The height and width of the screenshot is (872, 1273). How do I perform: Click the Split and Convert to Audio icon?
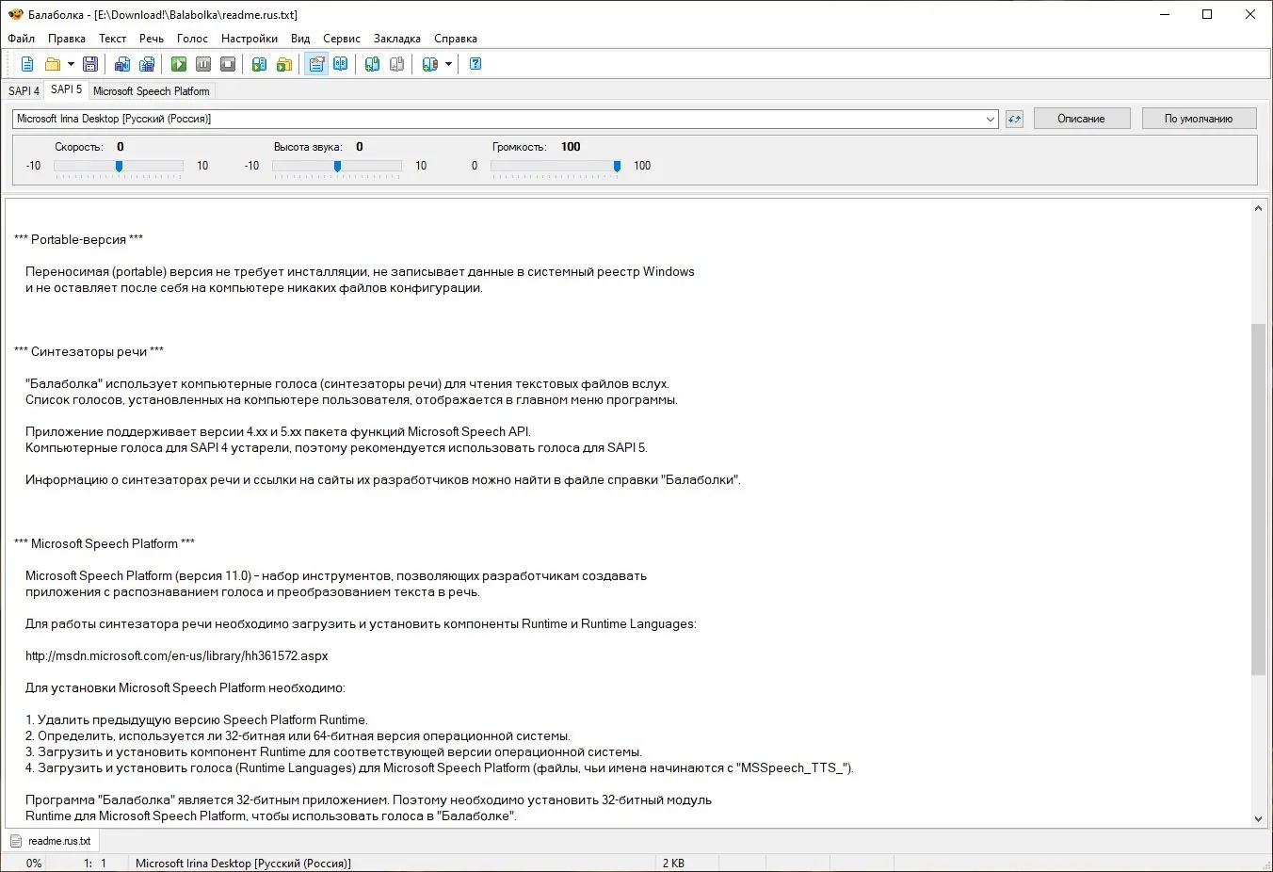pyautogui.click(x=147, y=64)
